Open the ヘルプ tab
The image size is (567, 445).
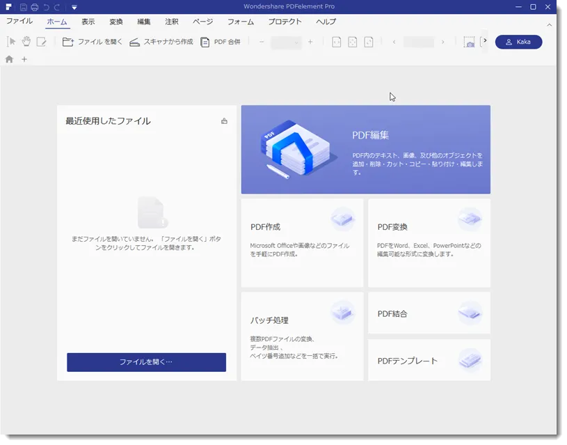pos(326,22)
